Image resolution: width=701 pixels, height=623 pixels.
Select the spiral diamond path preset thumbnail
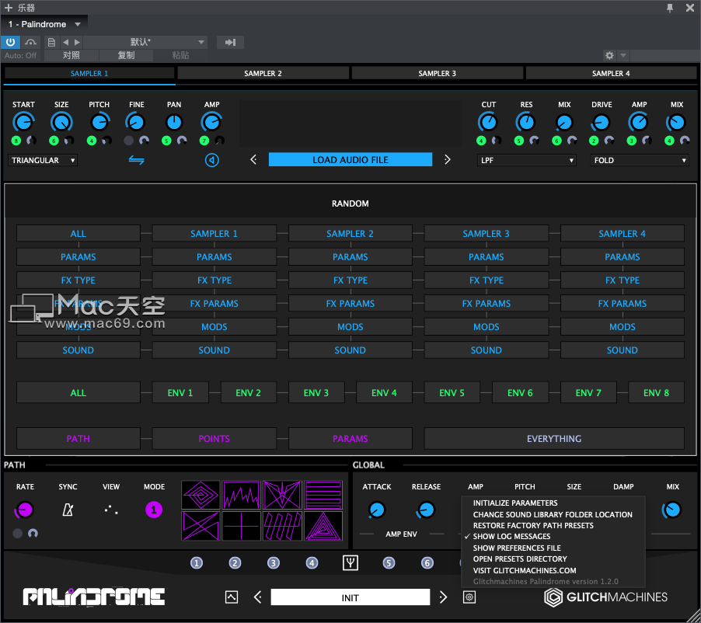coord(201,495)
